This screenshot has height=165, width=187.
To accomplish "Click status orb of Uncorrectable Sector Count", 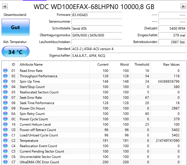I will pyautogui.click(x=5, y=157).
